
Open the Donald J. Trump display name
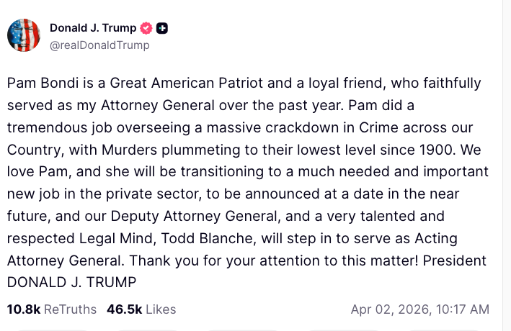pyautogui.click(x=93, y=28)
